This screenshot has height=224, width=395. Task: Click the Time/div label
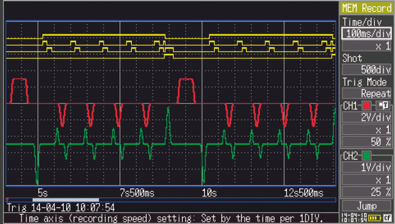(362, 22)
